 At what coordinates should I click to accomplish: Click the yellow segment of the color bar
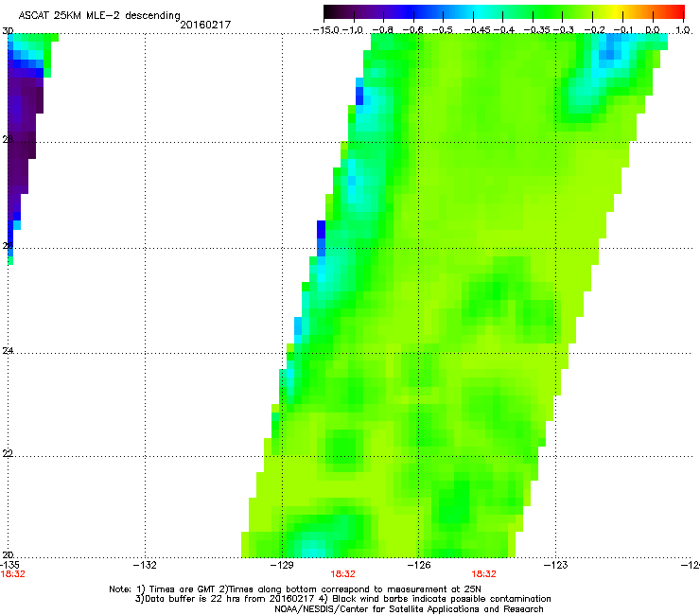coord(617,12)
